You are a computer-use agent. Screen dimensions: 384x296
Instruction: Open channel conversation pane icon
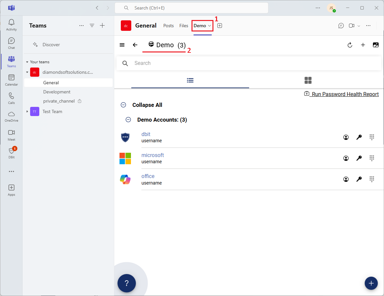coord(341,26)
